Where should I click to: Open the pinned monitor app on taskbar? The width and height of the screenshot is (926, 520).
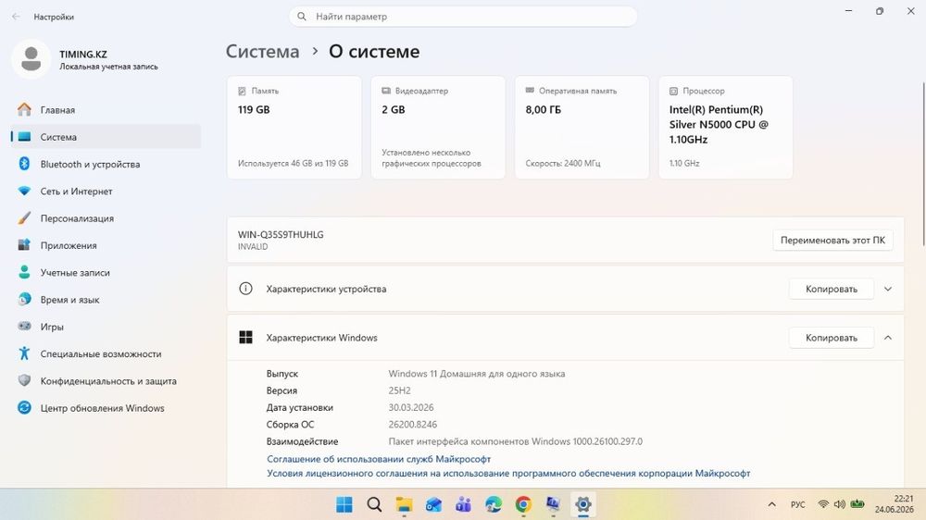(x=553, y=504)
